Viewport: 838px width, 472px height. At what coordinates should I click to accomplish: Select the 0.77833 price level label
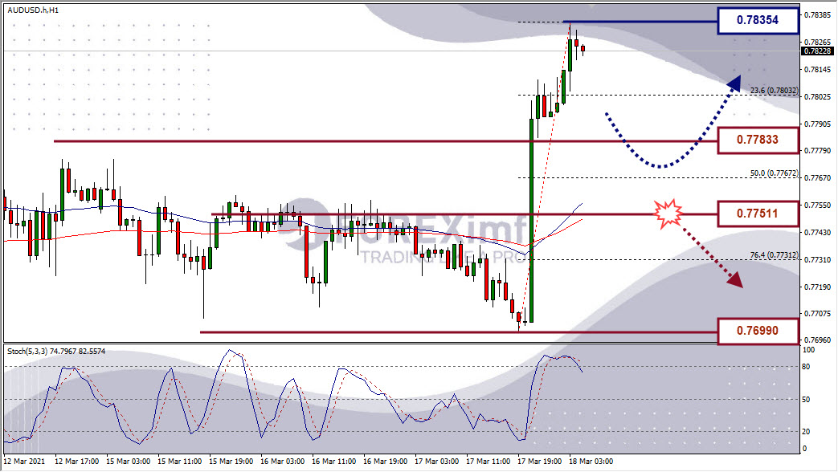pyautogui.click(x=758, y=140)
